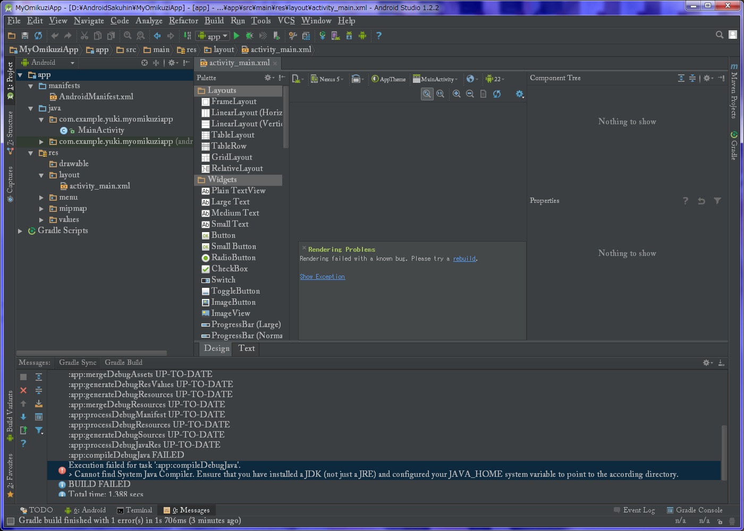Click the red Close icon in Messages panel
744x531 pixels.
point(23,390)
